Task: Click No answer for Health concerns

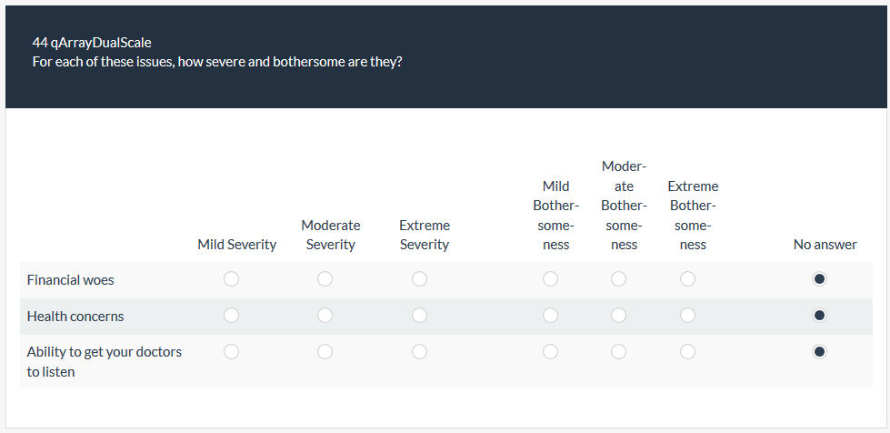Action: [819, 316]
